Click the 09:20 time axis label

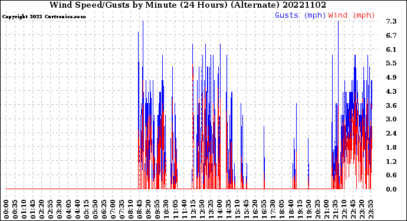coord(148,209)
